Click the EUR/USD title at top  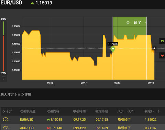tap(11, 2)
